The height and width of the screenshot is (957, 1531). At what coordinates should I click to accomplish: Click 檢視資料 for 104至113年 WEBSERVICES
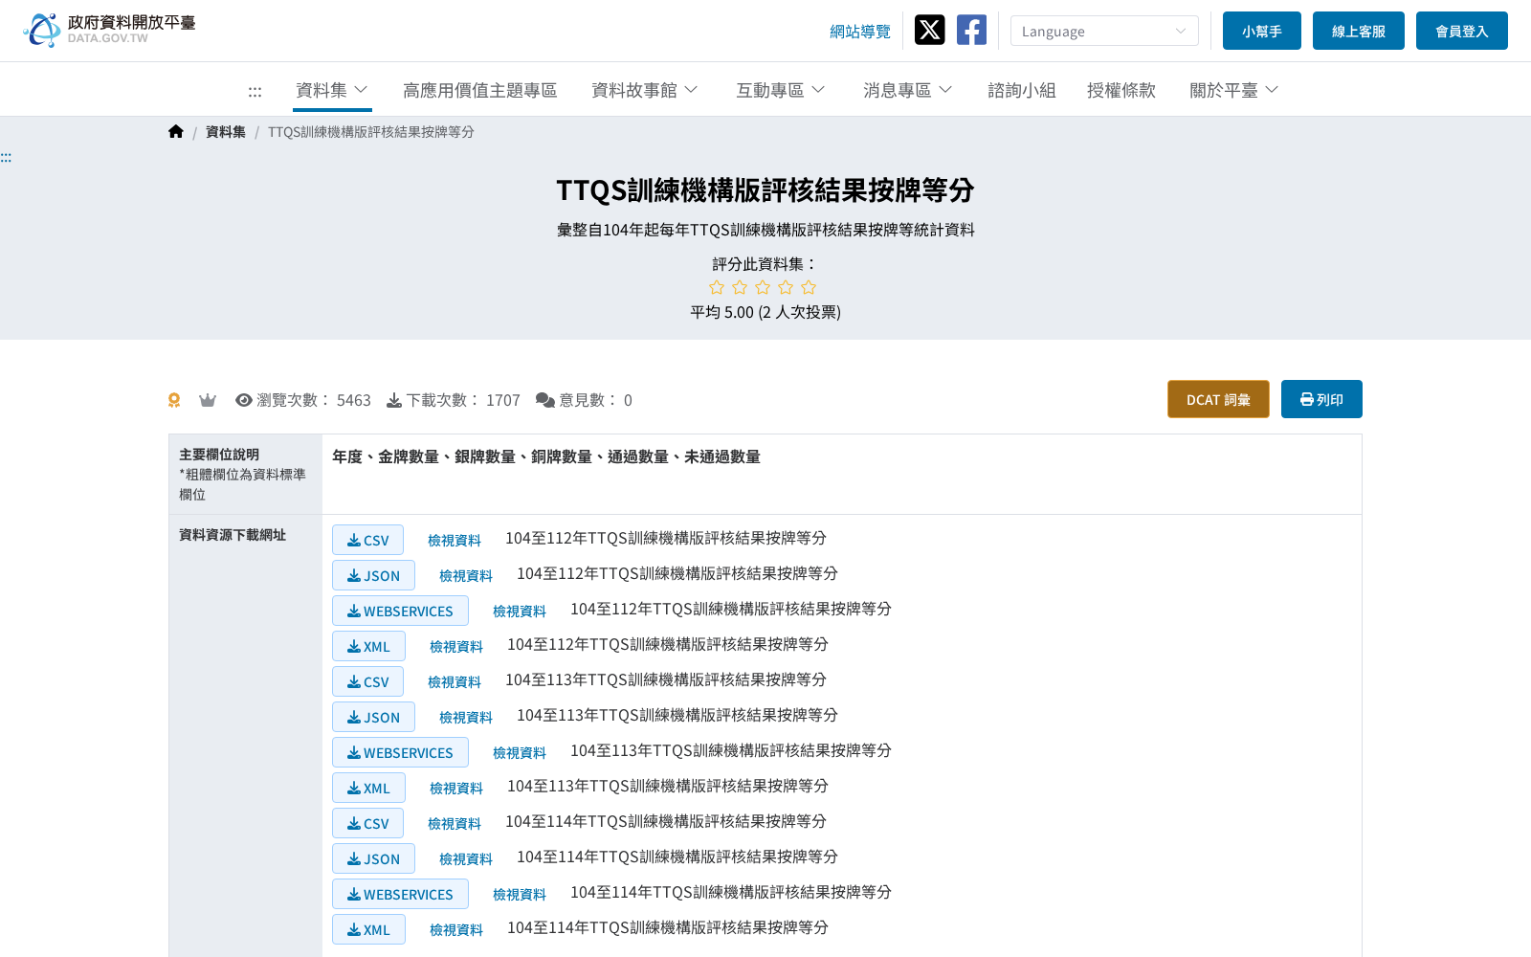520,753
